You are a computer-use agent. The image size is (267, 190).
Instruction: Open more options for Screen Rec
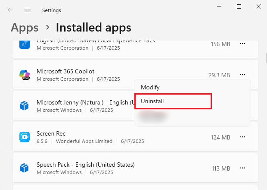[x=242, y=137]
